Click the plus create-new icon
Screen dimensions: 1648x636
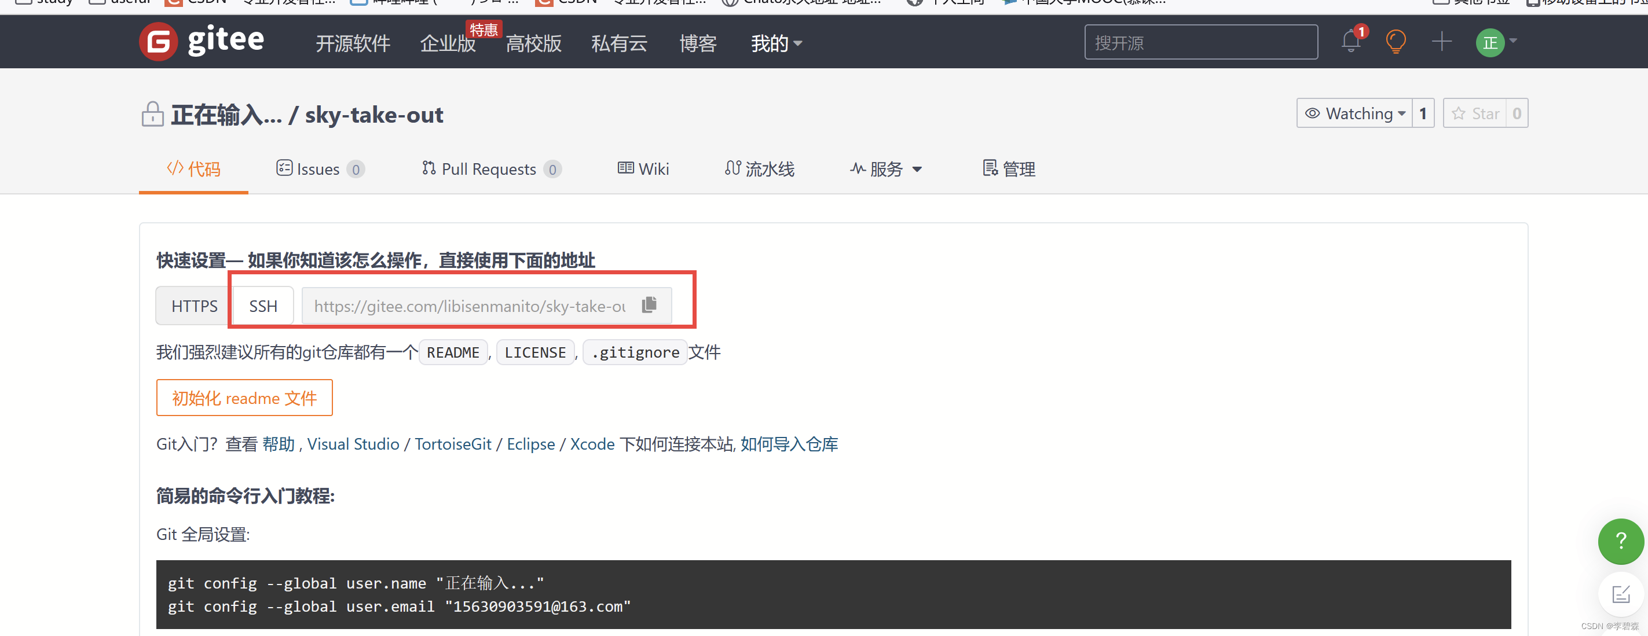click(x=1441, y=42)
